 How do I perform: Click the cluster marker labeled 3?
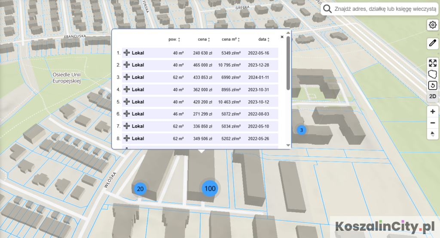pyautogui.click(x=302, y=130)
